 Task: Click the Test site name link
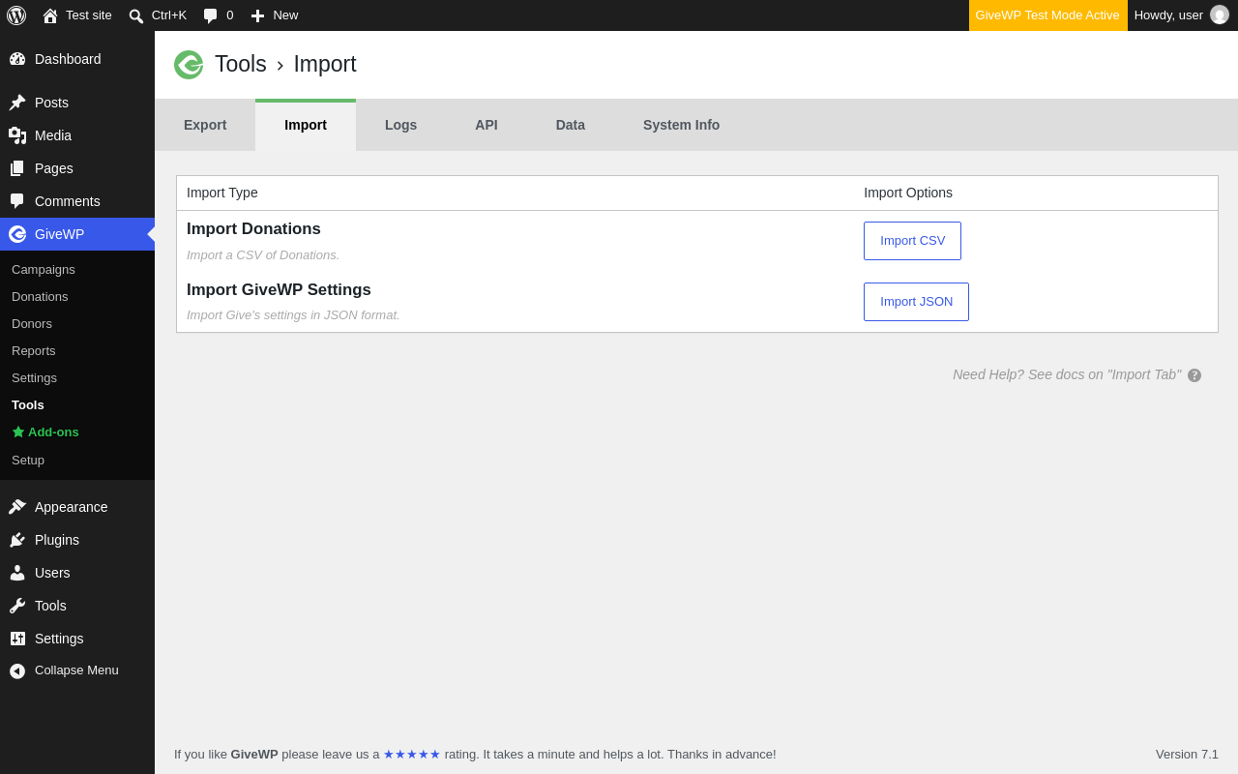point(89,15)
